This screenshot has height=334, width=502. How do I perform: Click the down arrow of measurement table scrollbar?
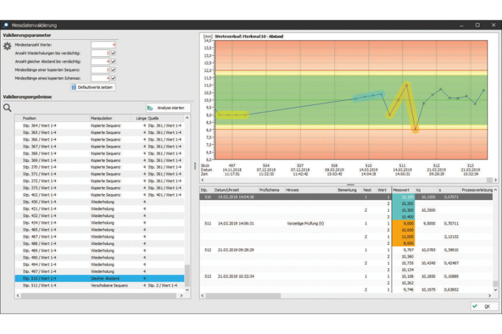[496, 288]
